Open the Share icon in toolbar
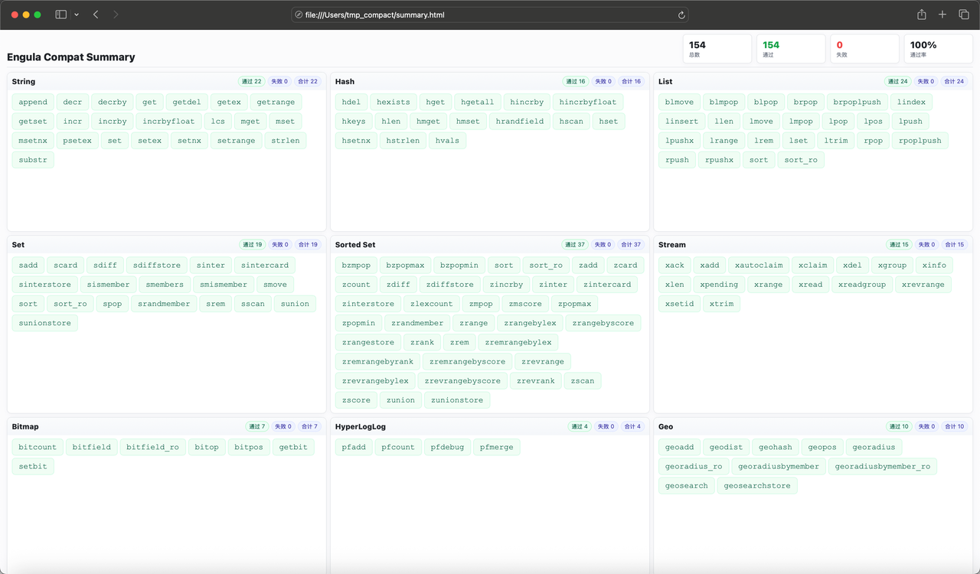The height and width of the screenshot is (574, 980). click(922, 15)
